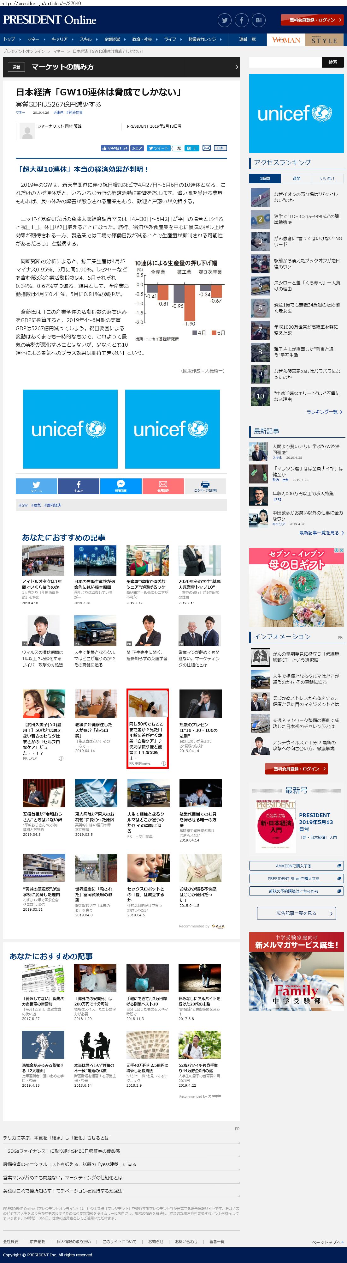
Task: Click the small 印刷 print button
Action: click(x=220, y=148)
